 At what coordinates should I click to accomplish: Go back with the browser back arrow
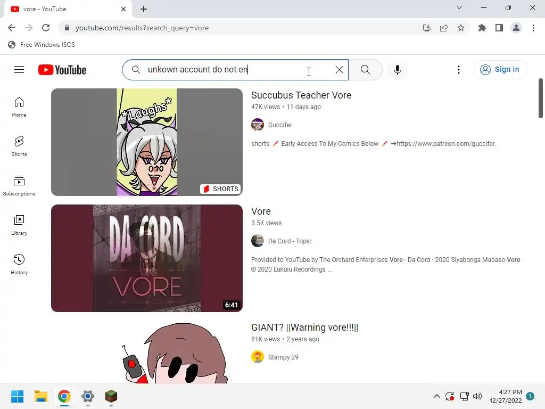(12, 28)
